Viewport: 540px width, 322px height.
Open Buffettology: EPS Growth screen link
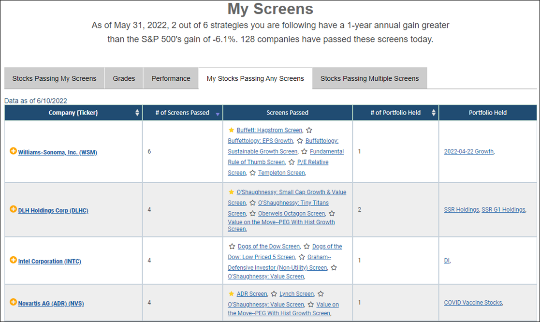261,141
